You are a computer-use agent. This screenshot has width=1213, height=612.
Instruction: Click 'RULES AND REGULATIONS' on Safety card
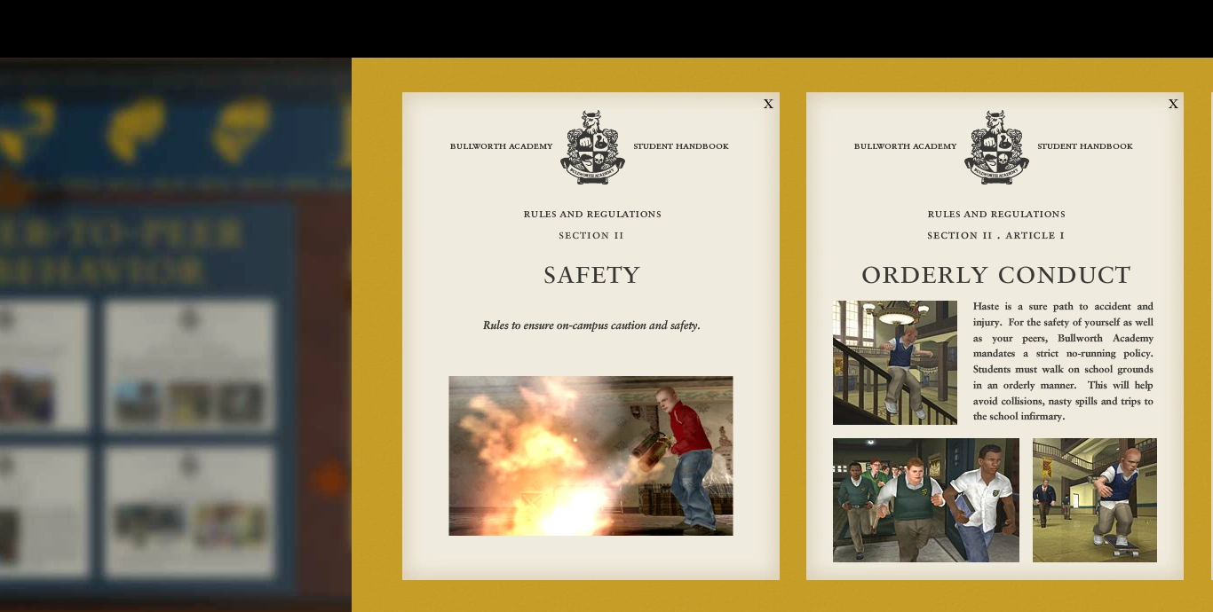[x=592, y=215]
